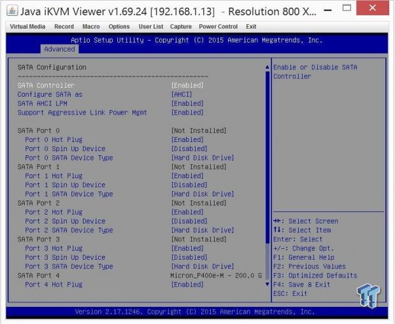Open Port 3 [Hard Disk Drive] value
The height and width of the screenshot is (324, 395).
[x=203, y=267]
